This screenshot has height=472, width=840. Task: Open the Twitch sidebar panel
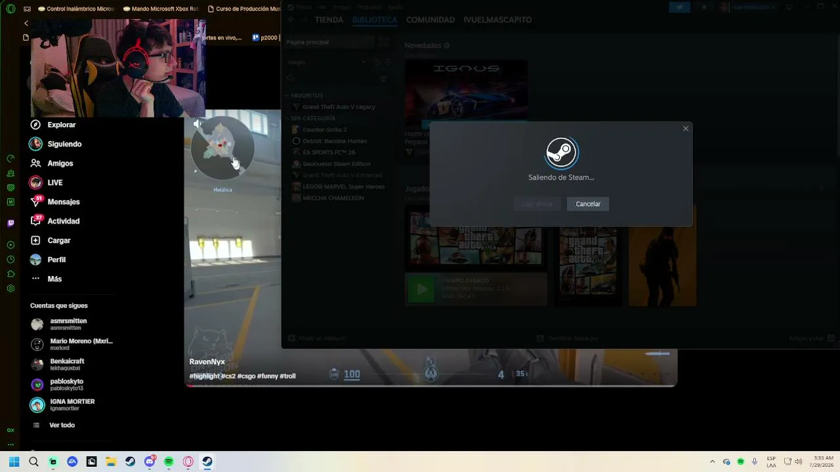pyautogui.click(x=10, y=223)
